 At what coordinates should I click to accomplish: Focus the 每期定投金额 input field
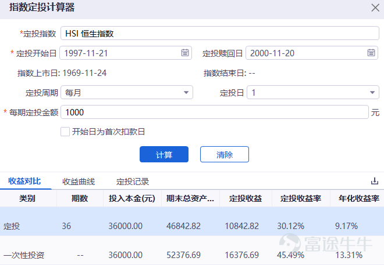pyautogui.click(x=215, y=112)
